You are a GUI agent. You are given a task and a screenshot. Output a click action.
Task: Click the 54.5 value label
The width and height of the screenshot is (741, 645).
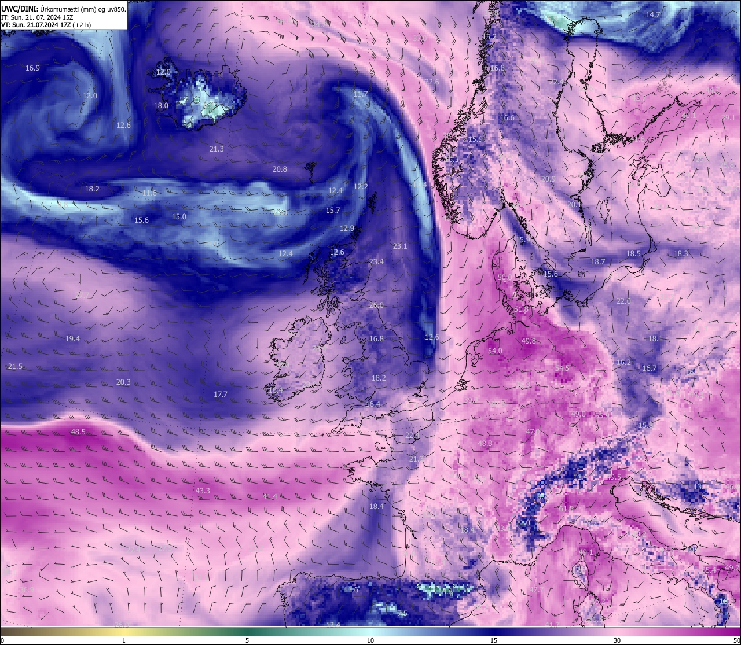click(562, 368)
